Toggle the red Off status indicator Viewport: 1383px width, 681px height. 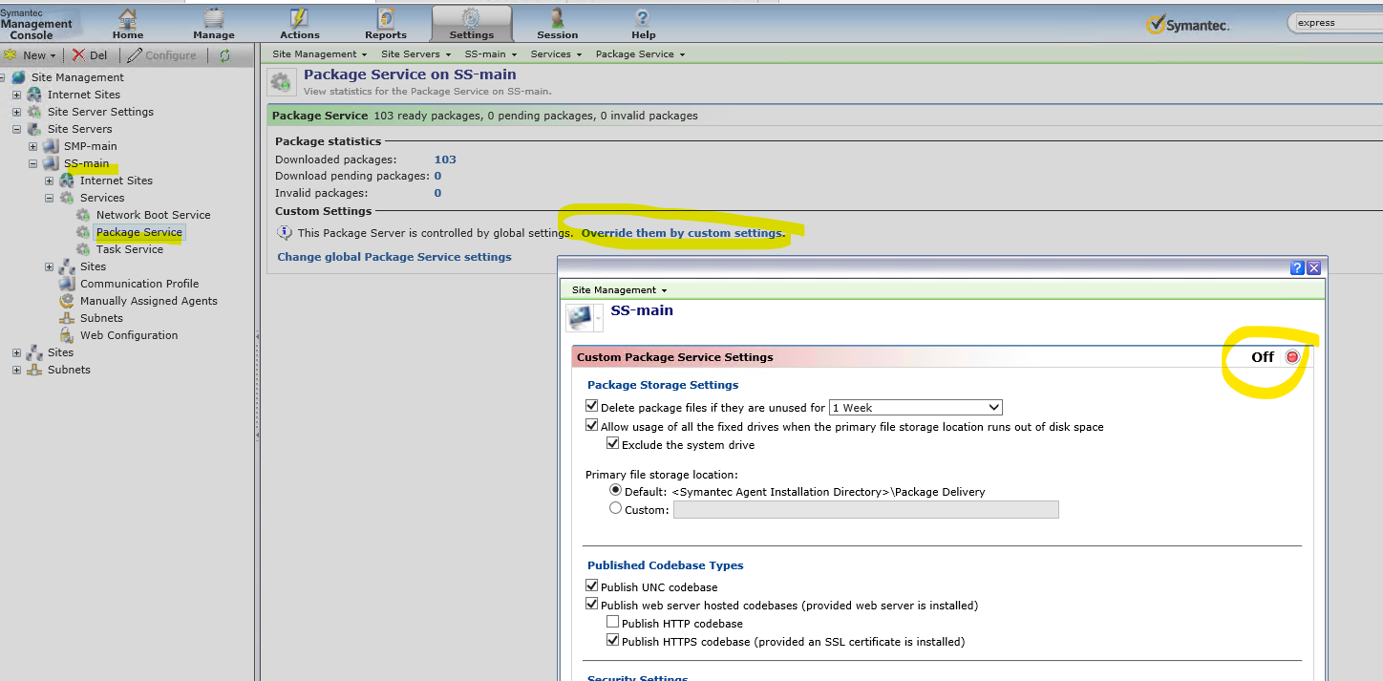tap(1292, 356)
